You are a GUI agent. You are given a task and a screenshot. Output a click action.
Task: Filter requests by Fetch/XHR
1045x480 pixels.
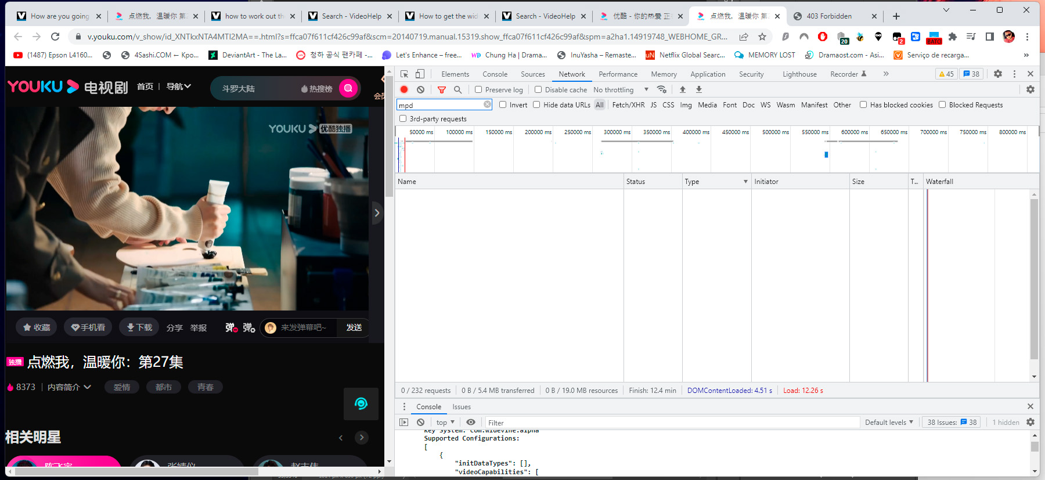click(x=628, y=105)
